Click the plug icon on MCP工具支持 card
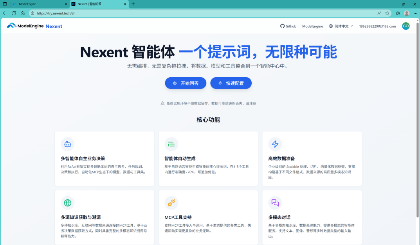The image size is (420, 245). [x=171, y=203]
